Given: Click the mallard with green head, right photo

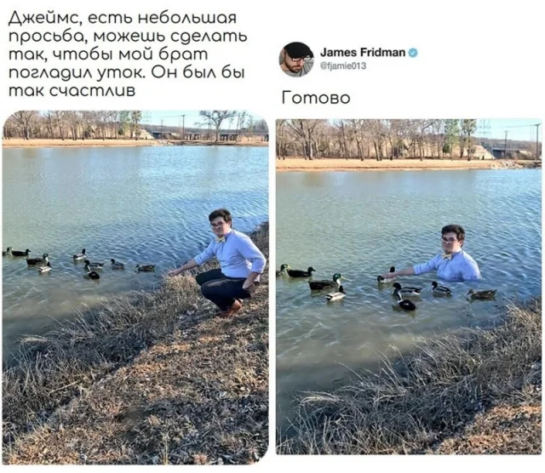Looking at the screenshot, I should coord(325,282).
